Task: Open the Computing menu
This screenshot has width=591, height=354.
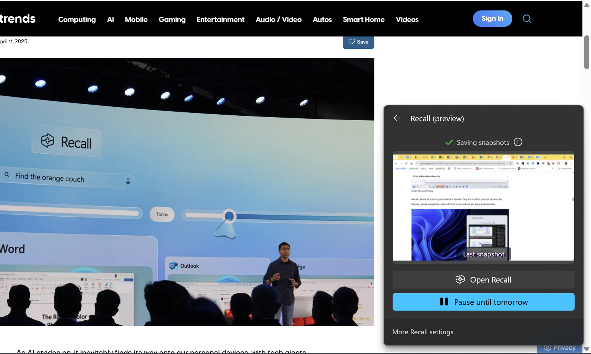Action: pos(77,19)
